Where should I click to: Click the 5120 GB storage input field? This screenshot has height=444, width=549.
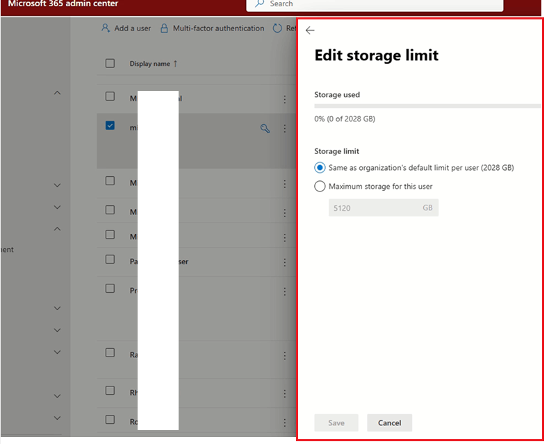coord(384,207)
